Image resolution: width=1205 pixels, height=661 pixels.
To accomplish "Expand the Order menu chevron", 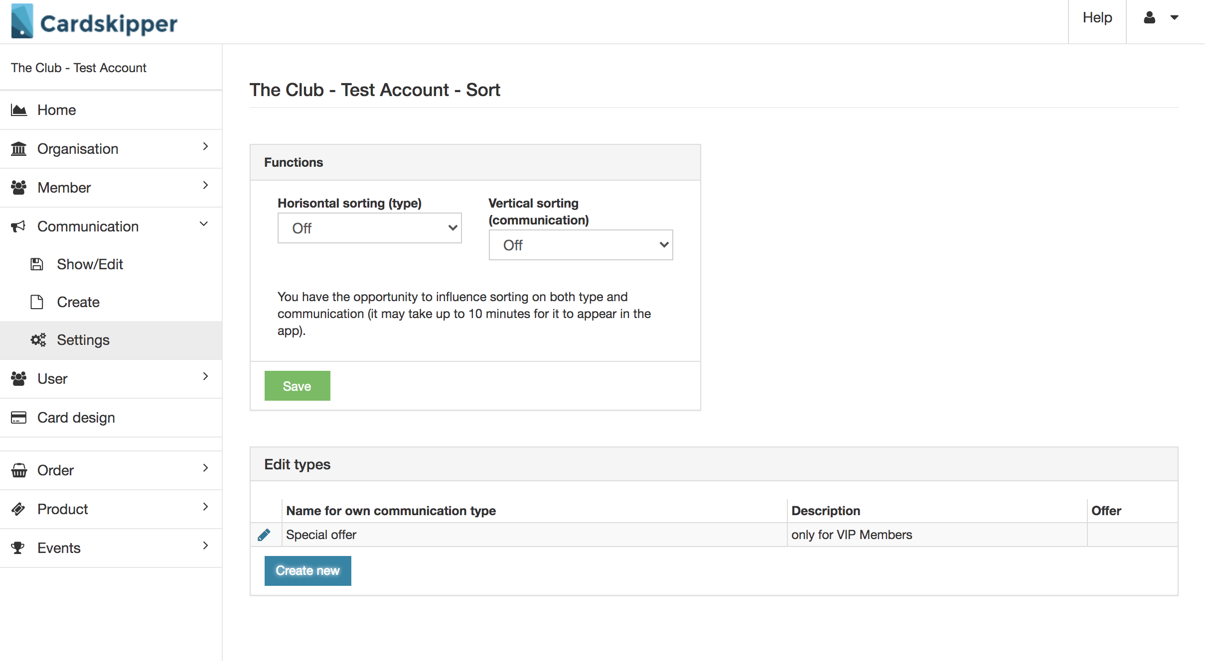I will pos(205,468).
